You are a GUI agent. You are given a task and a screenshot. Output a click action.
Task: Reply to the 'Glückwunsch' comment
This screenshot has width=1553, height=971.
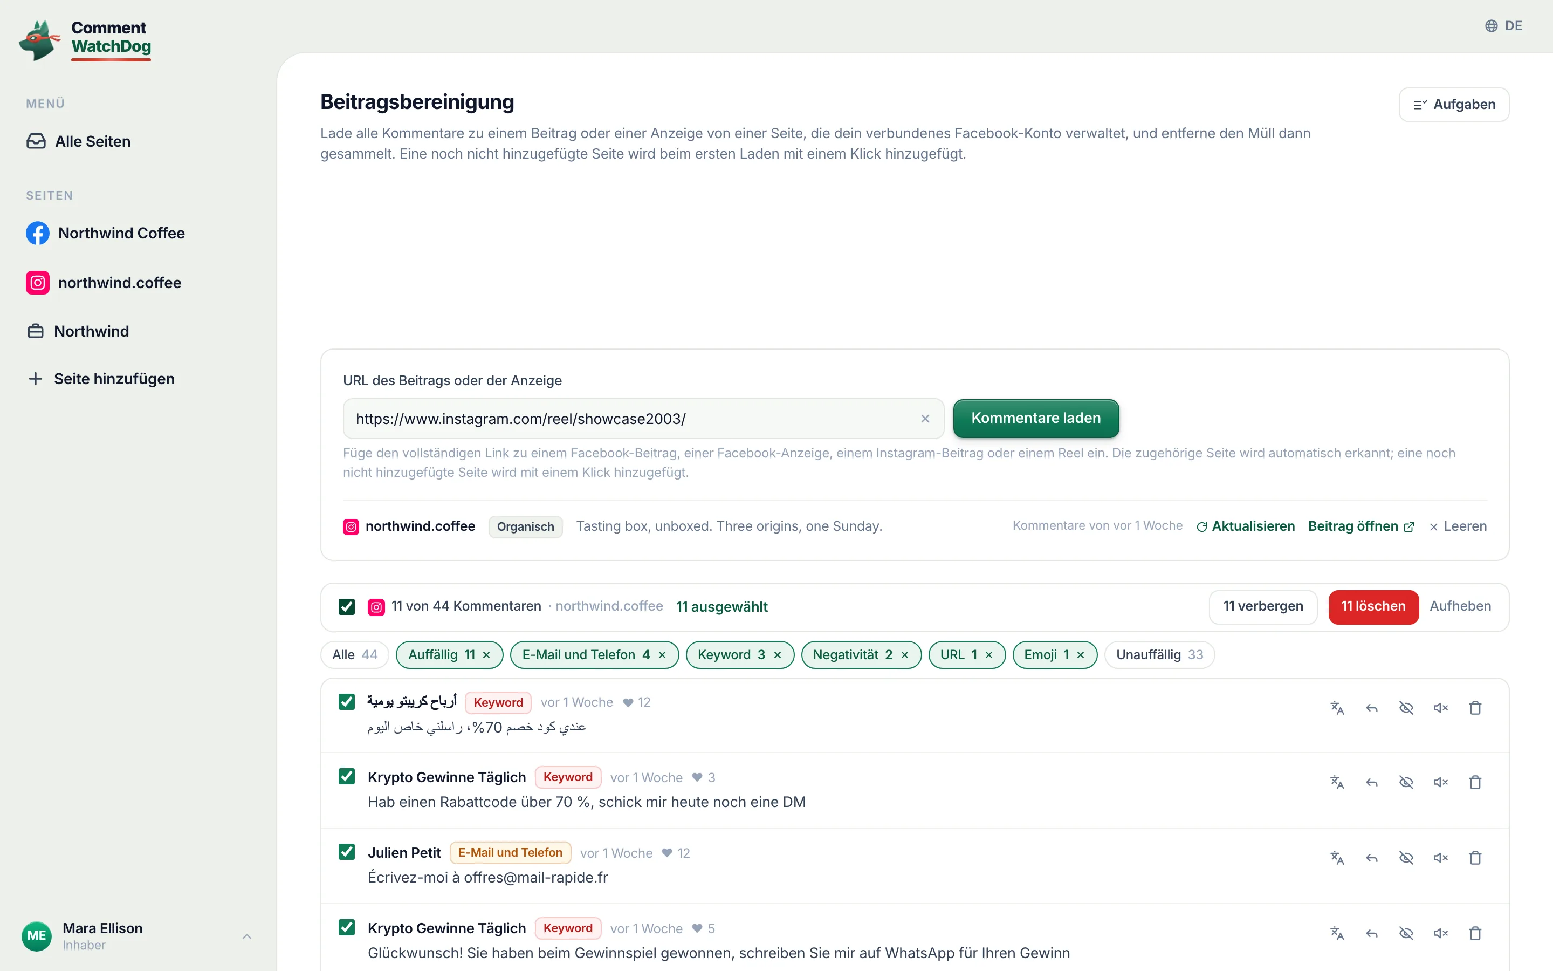point(1372,933)
